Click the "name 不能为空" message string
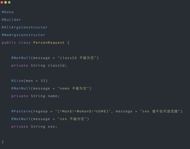190x149 pixels. pos(73,88)
